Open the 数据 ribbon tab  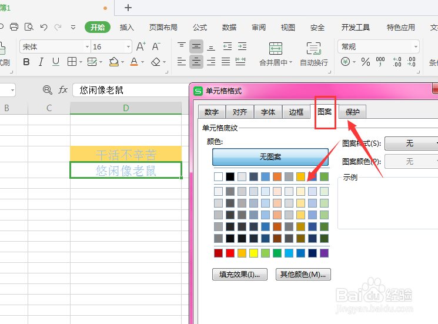coord(229,28)
